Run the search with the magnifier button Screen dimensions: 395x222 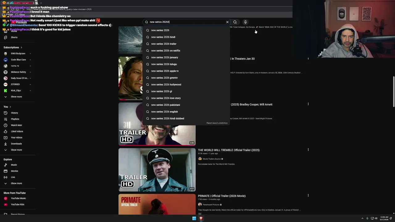point(235,22)
